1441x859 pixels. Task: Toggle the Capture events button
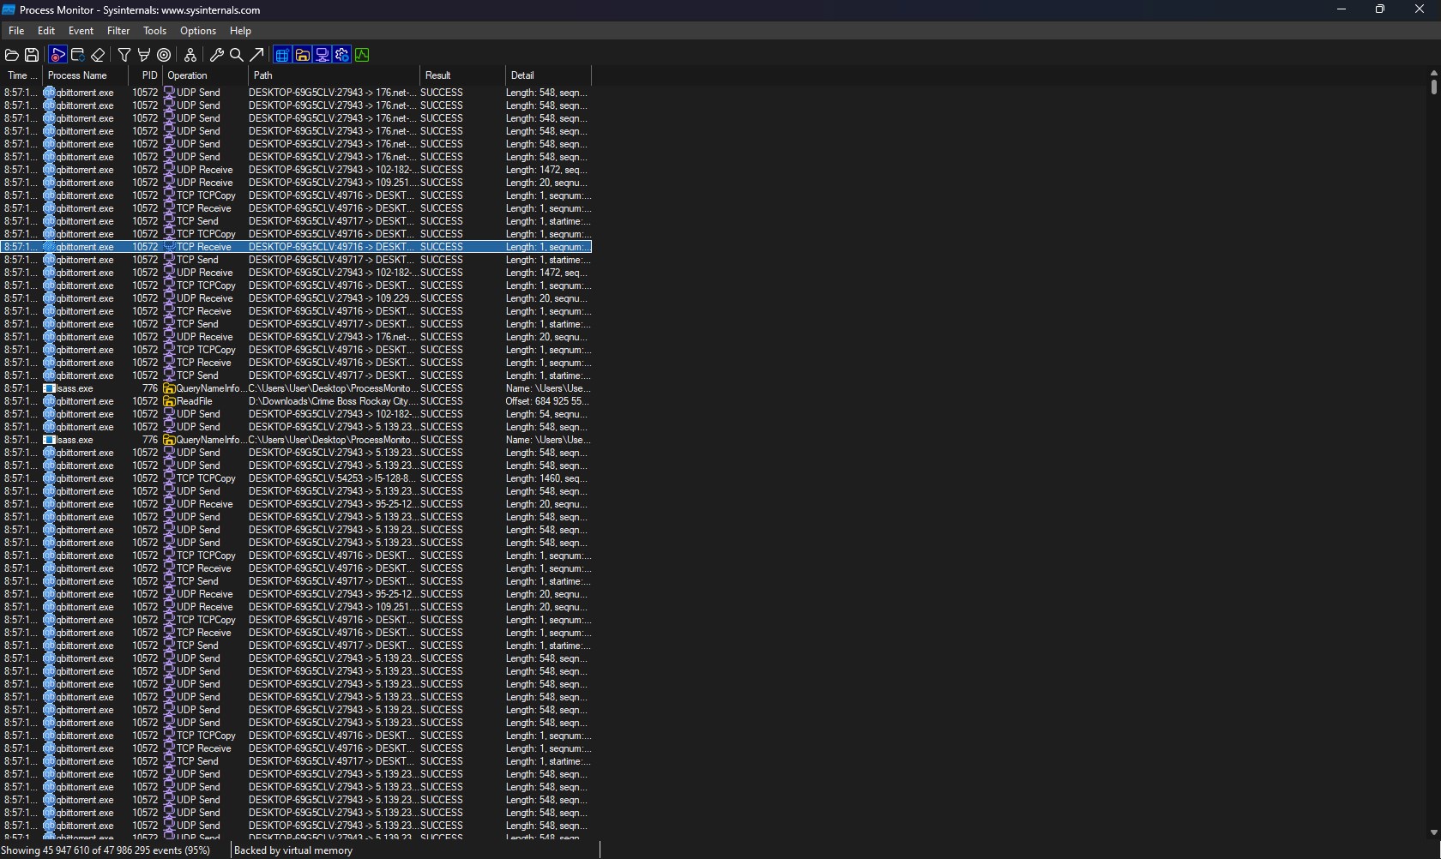tap(57, 55)
